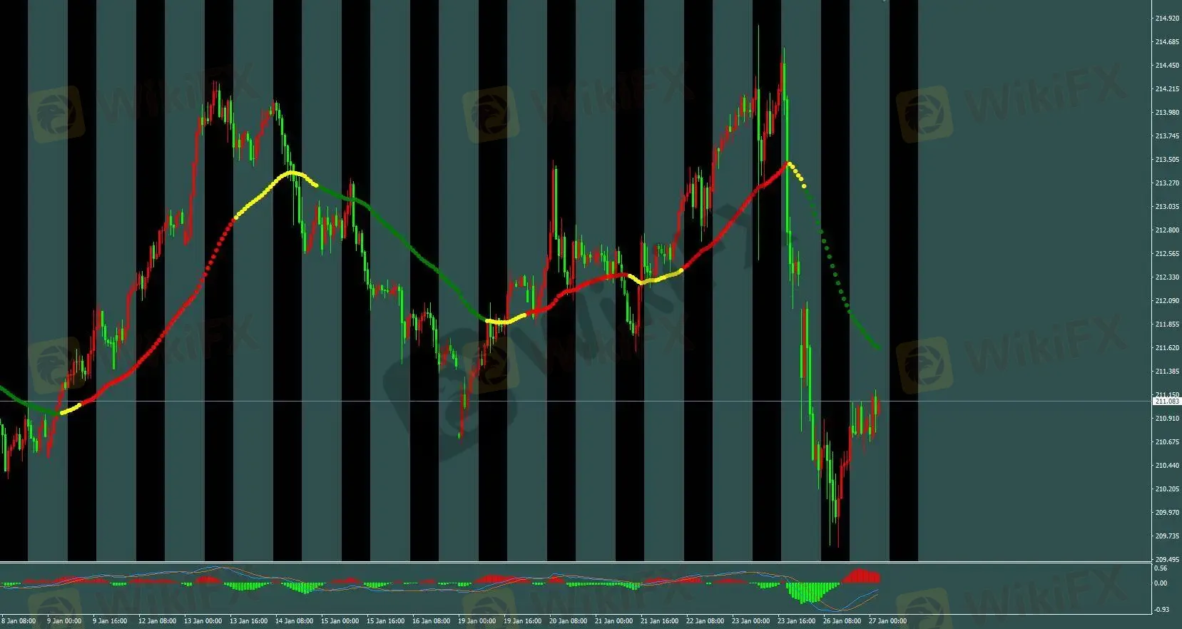Image resolution: width=1182 pixels, height=629 pixels.
Task: Select the 9 Jan 00:00 time label
Action: 64,621
